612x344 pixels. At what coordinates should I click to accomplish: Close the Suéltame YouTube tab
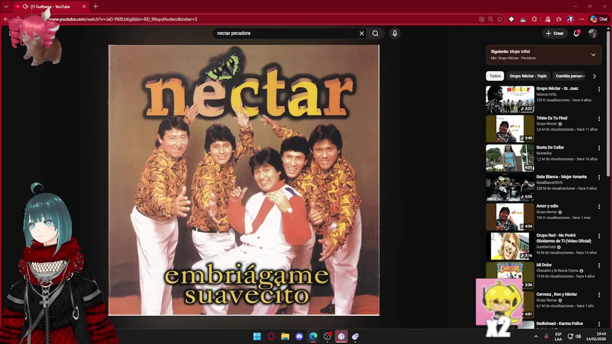pyautogui.click(x=84, y=7)
